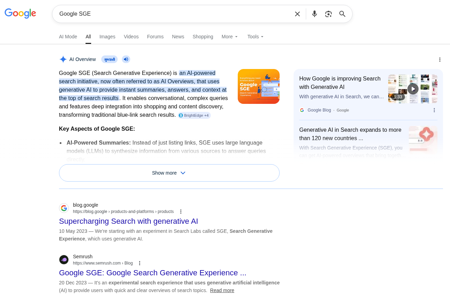The height and width of the screenshot is (298, 450).
Task: Expand AI Overview with Show more
Action: tap(169, 173)
